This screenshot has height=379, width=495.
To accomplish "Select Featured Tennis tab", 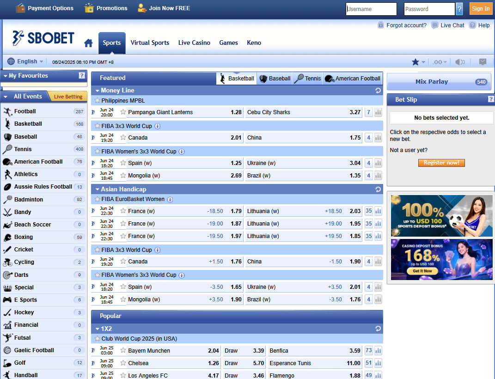I will tap(308, 78).
